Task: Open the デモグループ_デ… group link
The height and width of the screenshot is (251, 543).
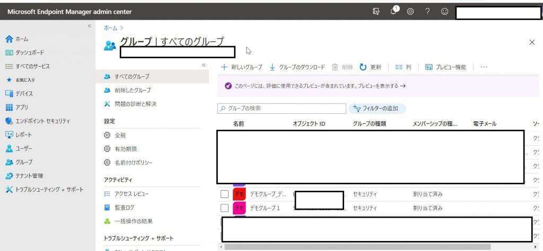Action: (268, 194)
